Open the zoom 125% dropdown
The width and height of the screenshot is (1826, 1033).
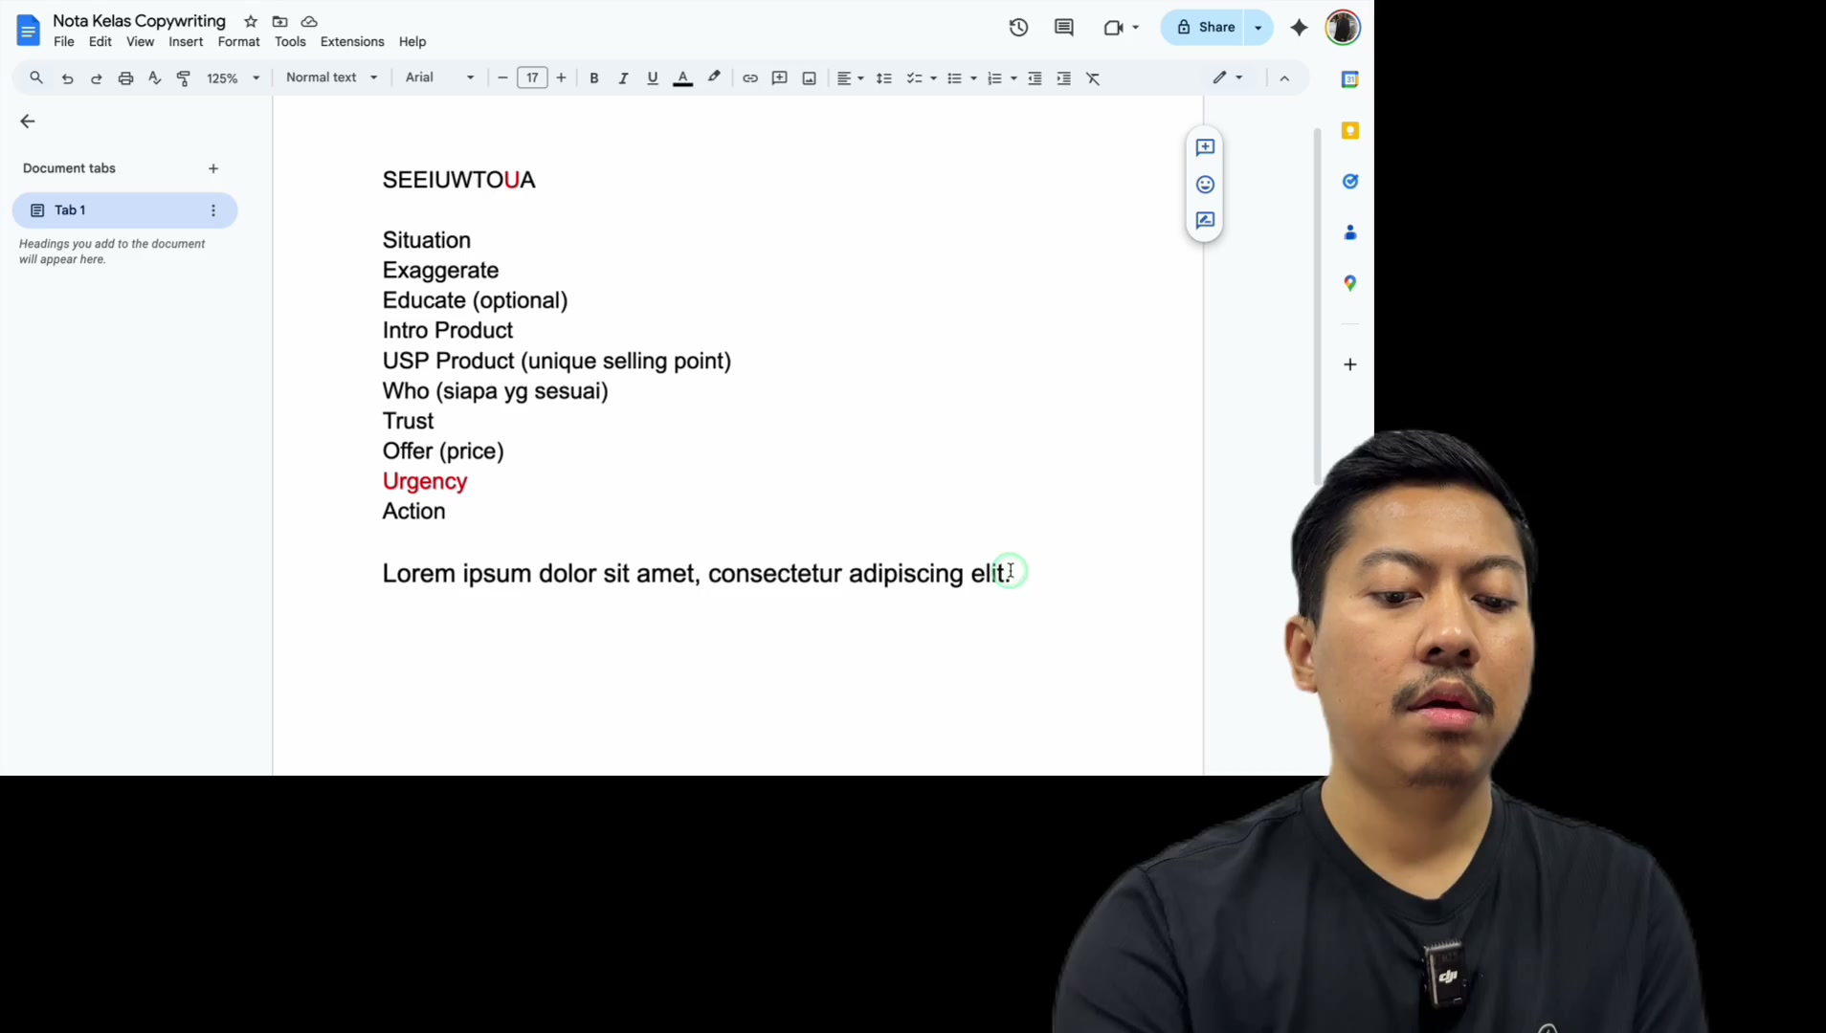(x=234, y=78)
